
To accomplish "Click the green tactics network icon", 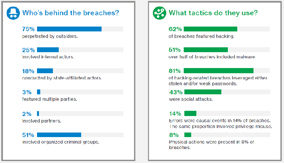I will pos(159,13).
